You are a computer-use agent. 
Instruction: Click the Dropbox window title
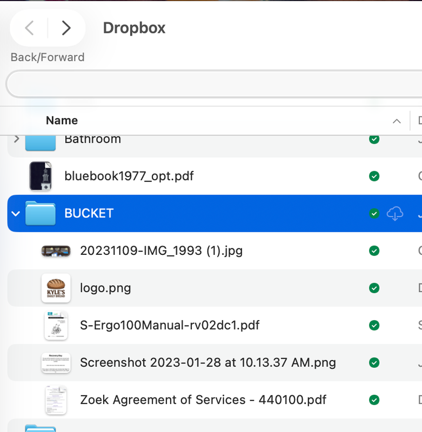(x=134, y=28)
